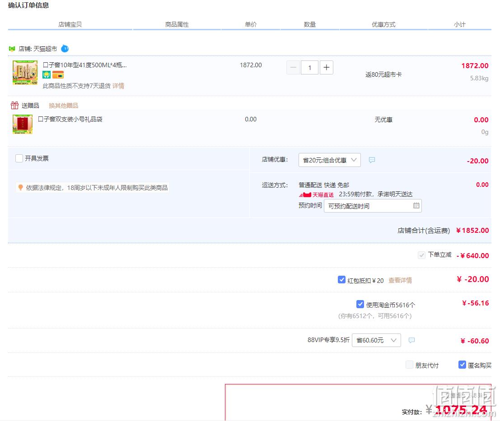This screenshot has width=500, height=421.
Task: Uncheck the 匿名购买 checkbox
Action: coord(462,365)
